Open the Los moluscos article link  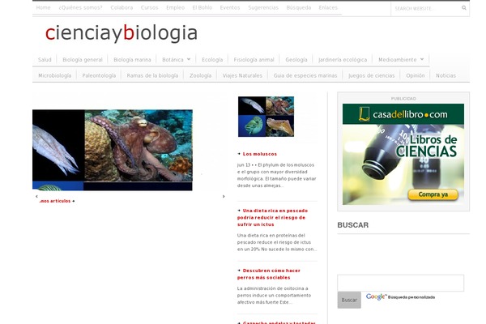pos(260,154)
